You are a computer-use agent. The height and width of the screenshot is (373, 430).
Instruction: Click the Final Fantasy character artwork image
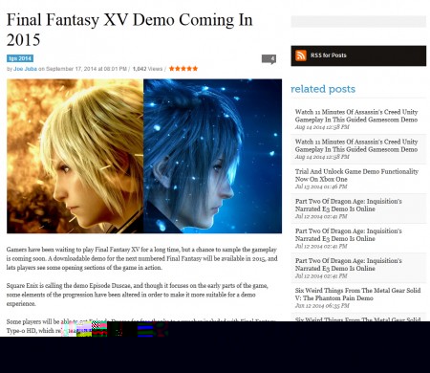click(x=144, y=156)
